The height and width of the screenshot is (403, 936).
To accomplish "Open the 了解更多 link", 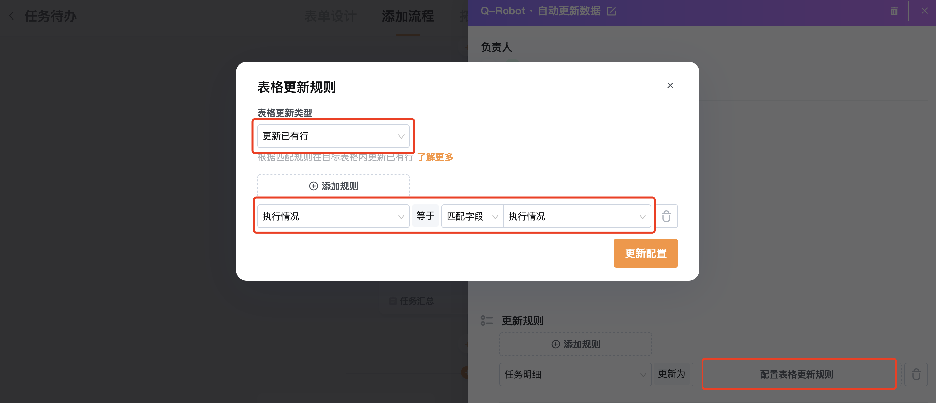I will 435,157.
